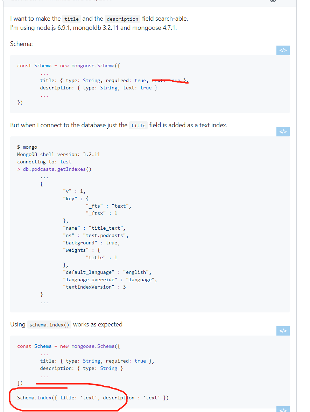Click inline code 'title' in the first sentence

[72, 19]
